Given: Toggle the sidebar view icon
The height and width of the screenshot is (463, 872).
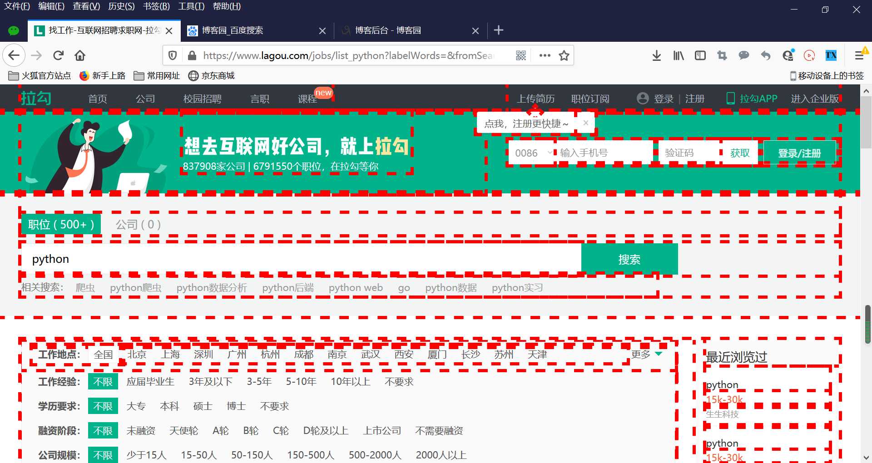Looking at the screenshot, I should 700,55.
